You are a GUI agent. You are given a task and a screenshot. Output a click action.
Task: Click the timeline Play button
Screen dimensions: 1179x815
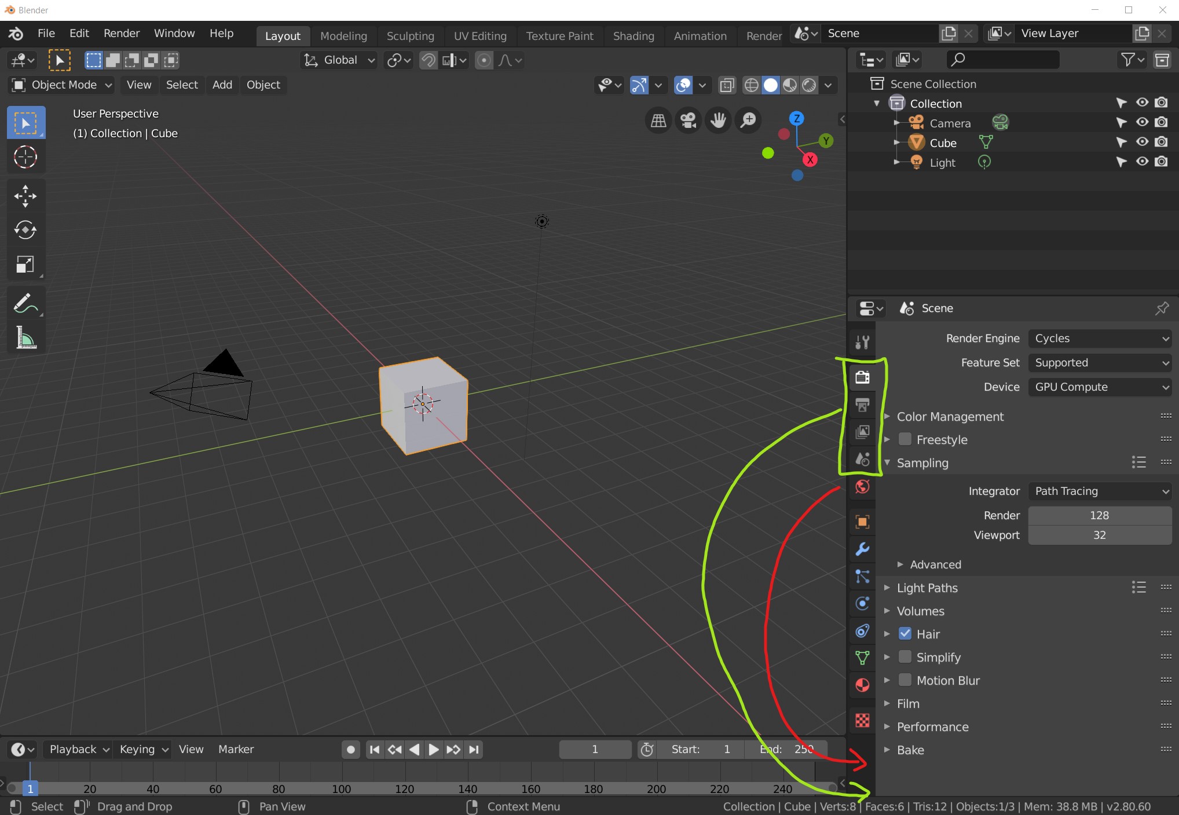coord(433,750)
